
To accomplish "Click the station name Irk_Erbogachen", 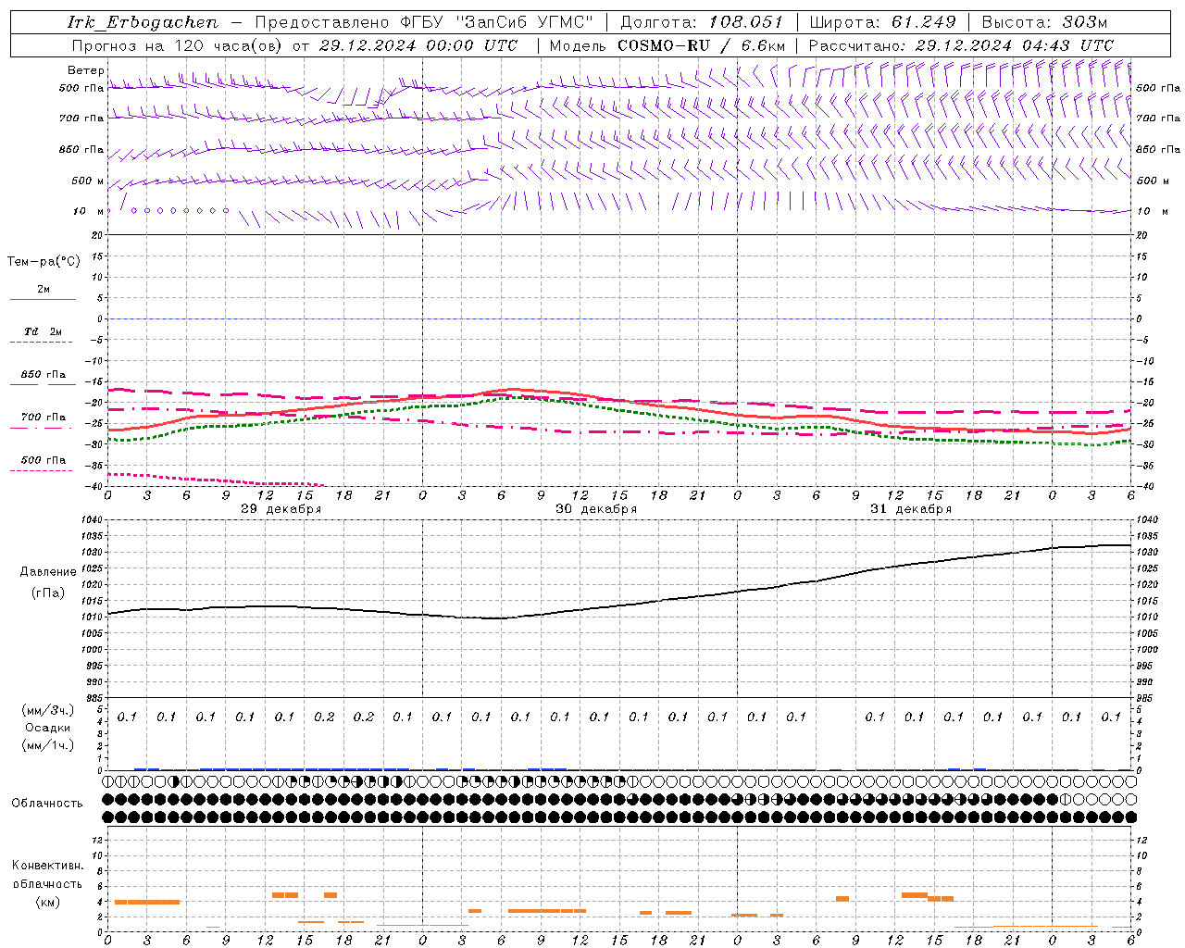I will pyautogui.click(x=143, y=22).
